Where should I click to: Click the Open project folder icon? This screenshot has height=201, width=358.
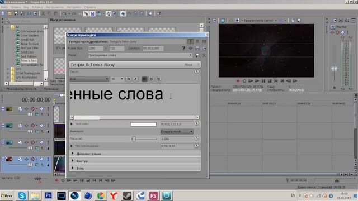click(x=10, y=13)
